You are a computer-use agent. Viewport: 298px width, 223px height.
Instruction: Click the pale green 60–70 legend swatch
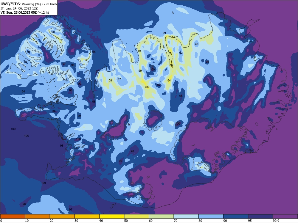pos(161,216)
